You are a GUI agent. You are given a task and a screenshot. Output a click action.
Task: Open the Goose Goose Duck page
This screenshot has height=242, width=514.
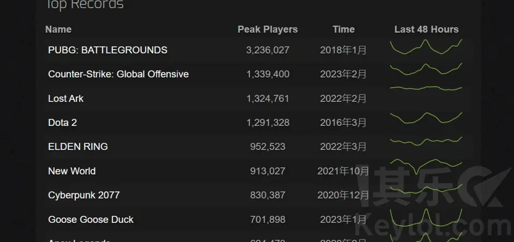coord(91,220)
